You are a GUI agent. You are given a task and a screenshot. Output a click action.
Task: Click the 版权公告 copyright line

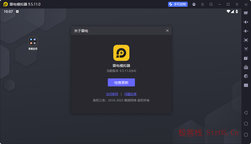tap(121, 100)
